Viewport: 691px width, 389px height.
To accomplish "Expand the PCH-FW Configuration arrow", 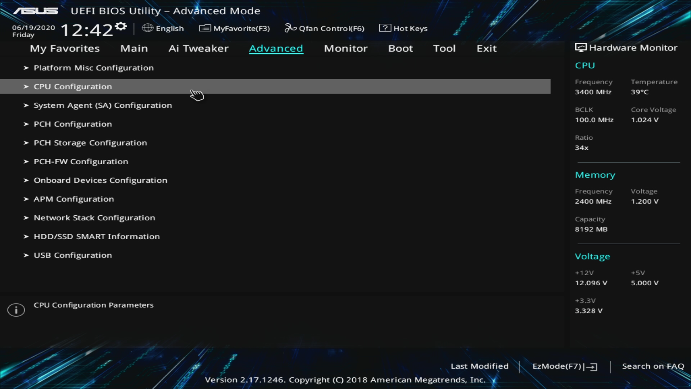I will [x=26, y=161].
